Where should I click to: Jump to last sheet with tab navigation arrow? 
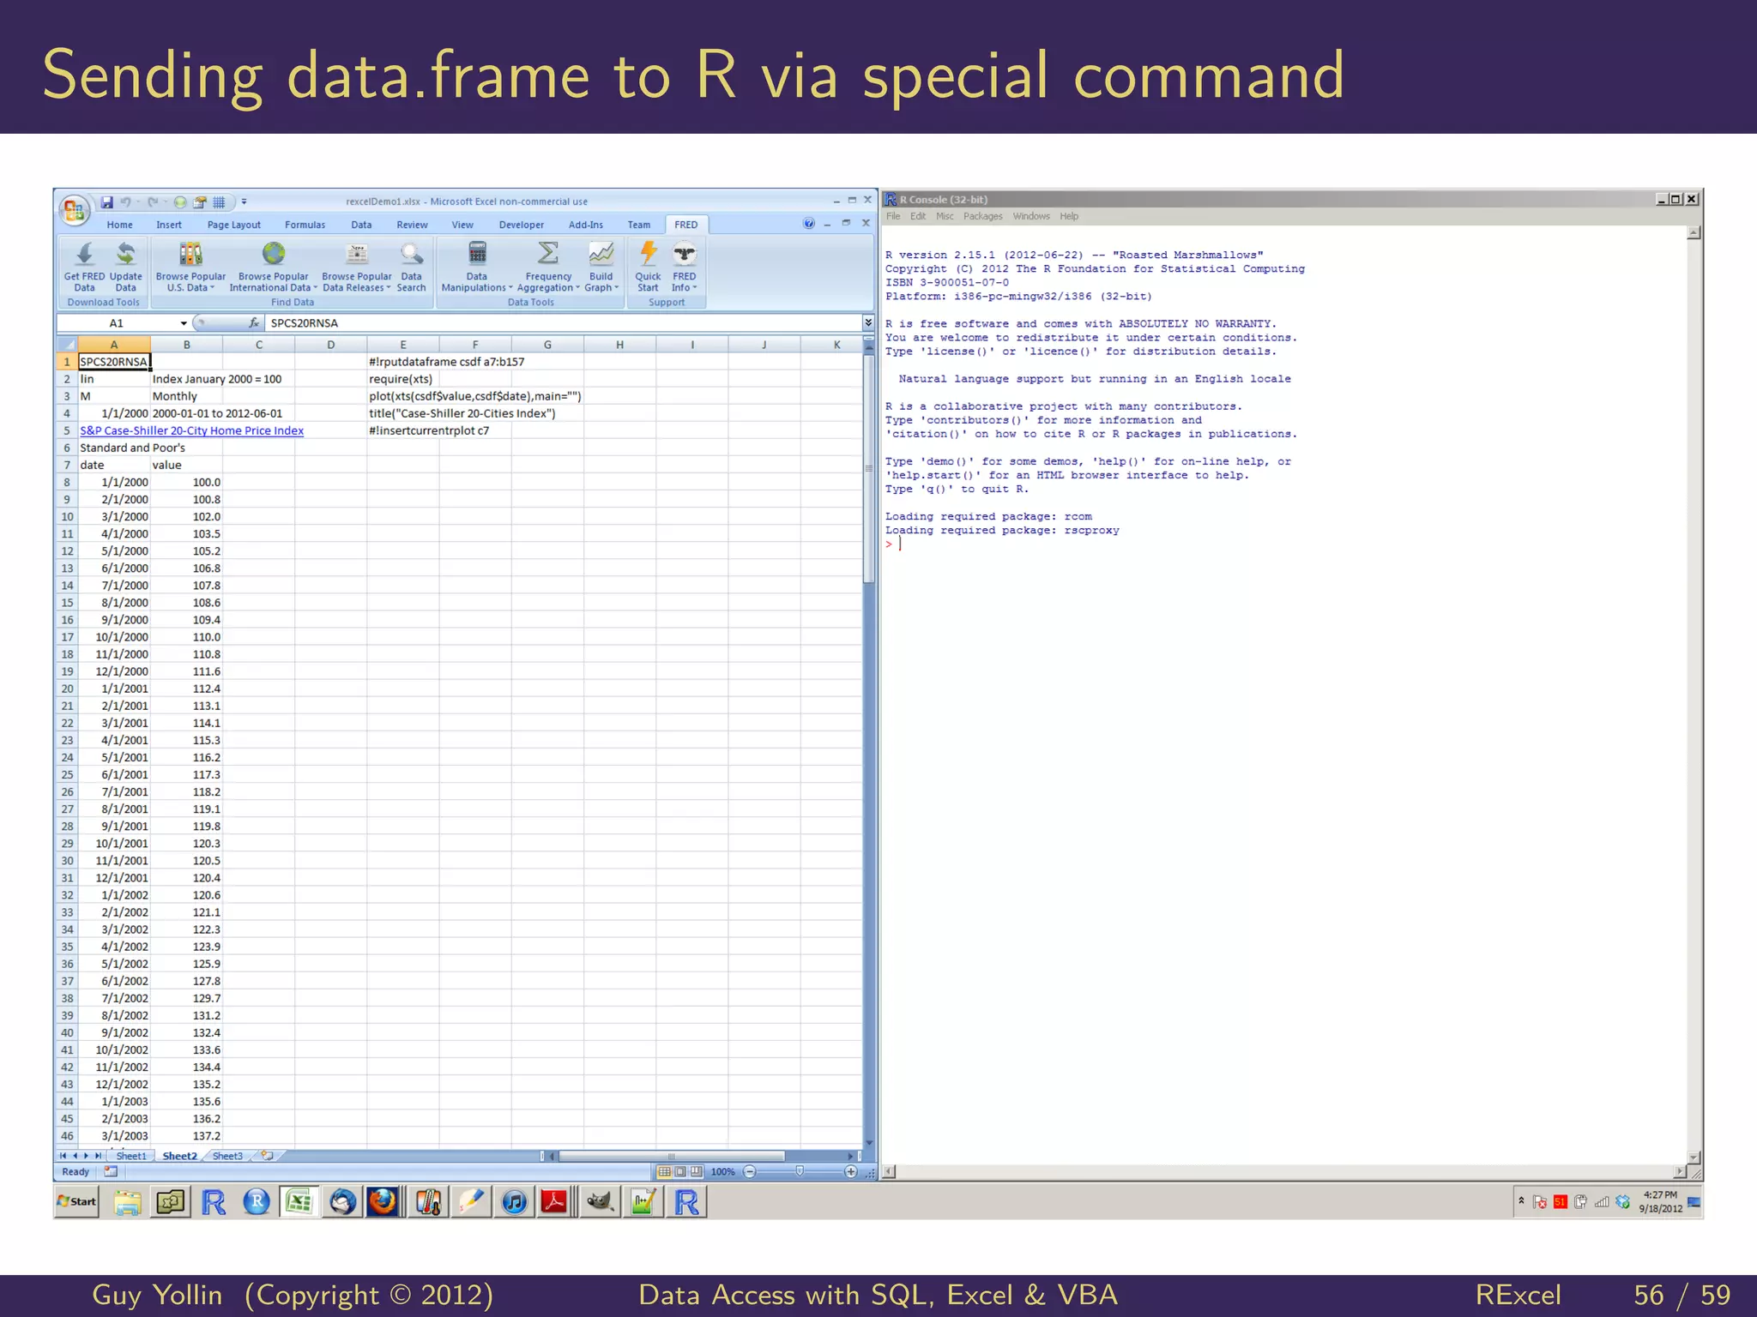[x=98, y=1156]
